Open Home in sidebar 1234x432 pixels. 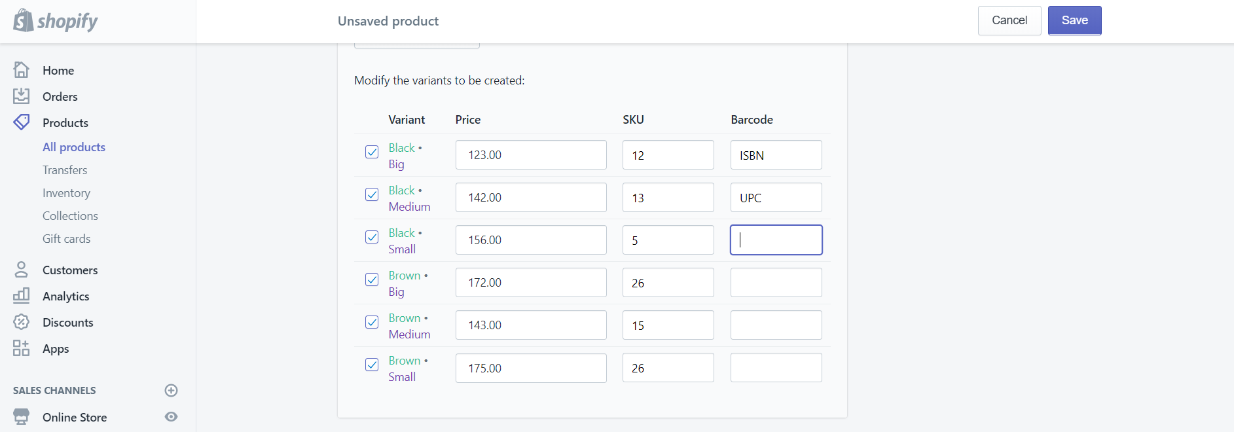coord(58,70)
